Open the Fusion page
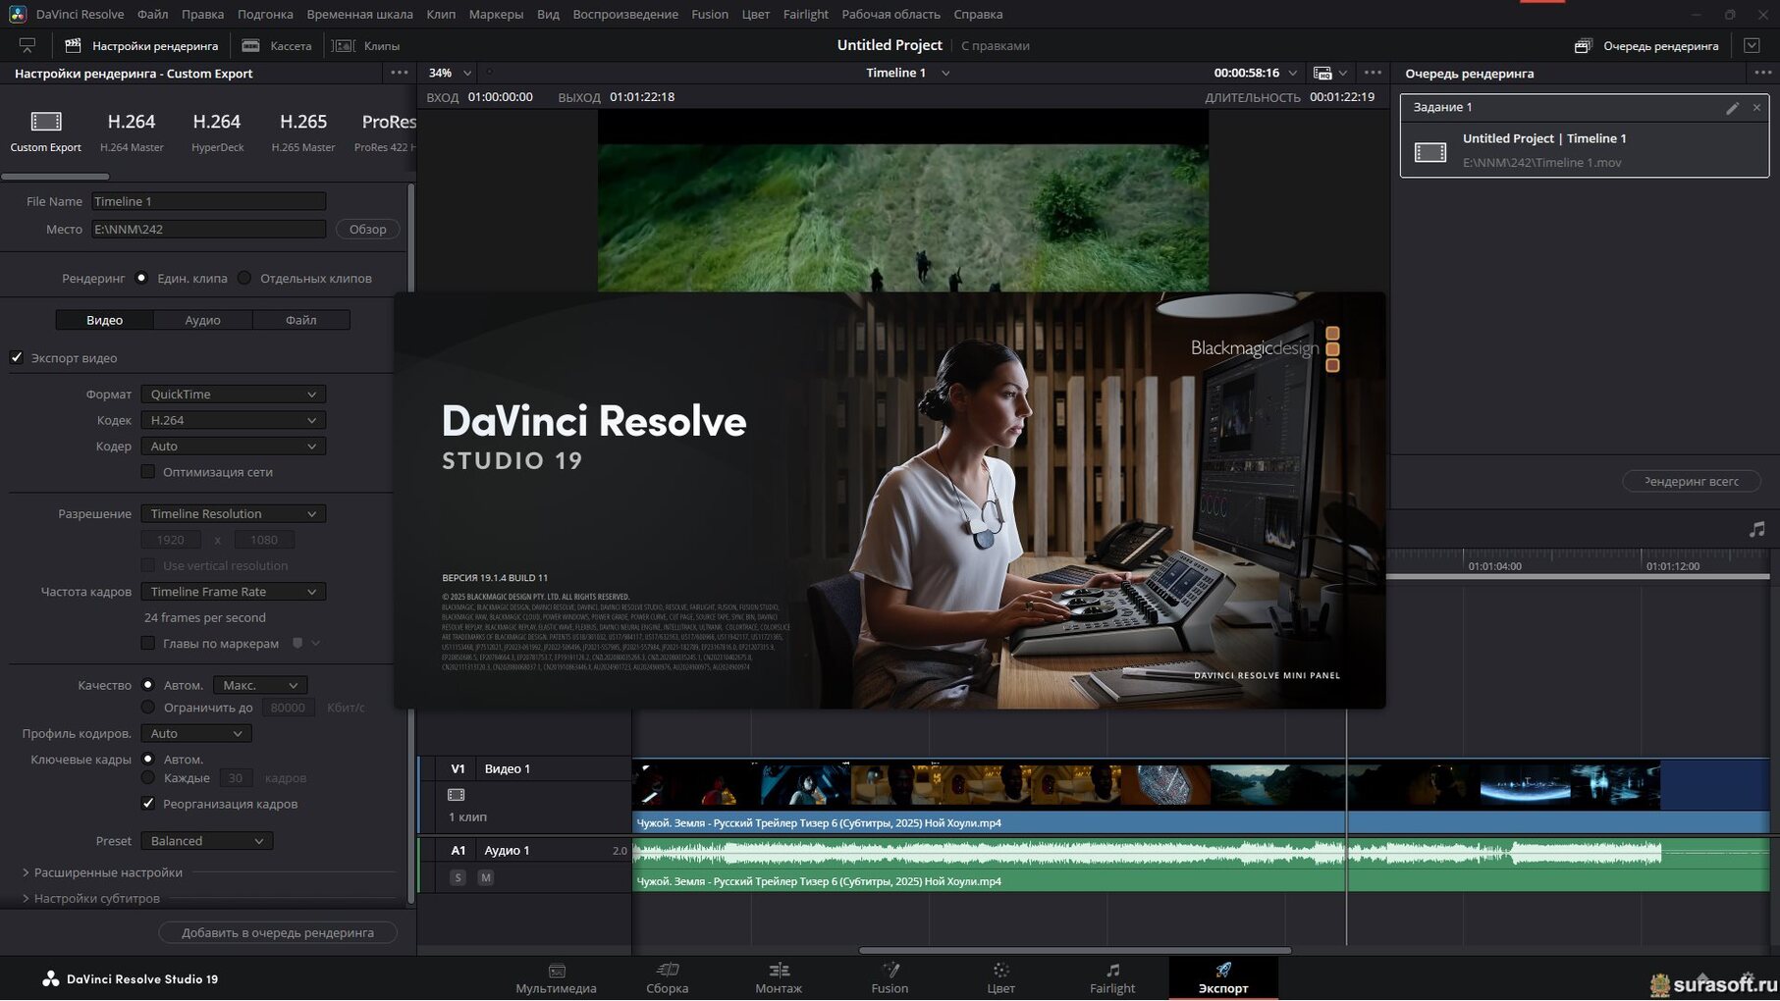Image resolution: width=1780 pixels, height=1001 pixels. click(x=890, y=978)
